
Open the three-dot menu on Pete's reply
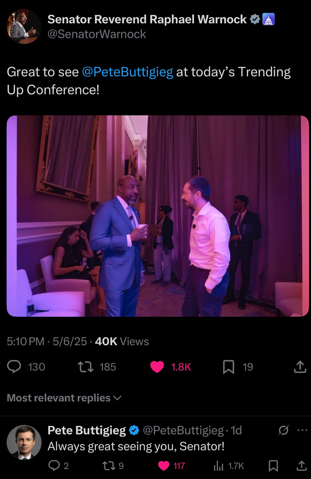pyautogui.click(x=302, y=431)
